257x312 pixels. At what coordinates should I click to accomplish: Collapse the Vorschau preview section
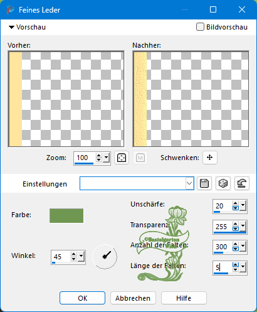[11, 27]
